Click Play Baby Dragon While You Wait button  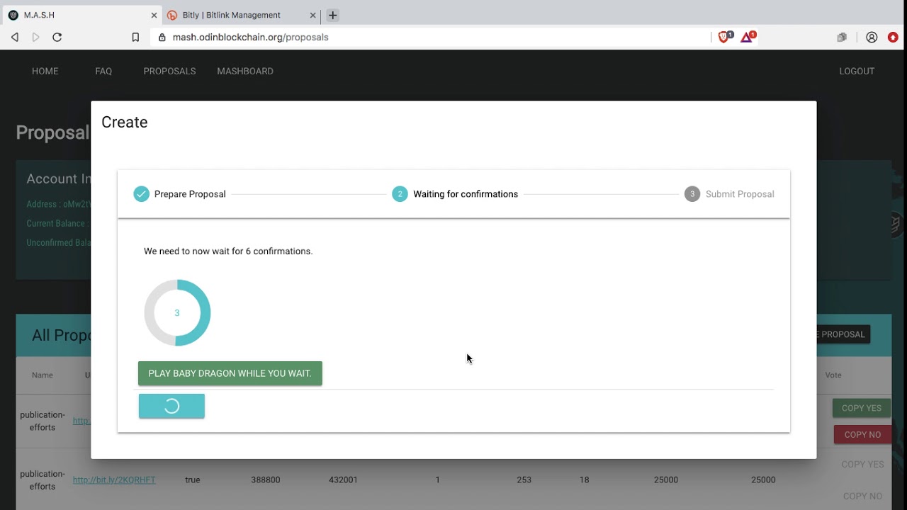(230, 373)
